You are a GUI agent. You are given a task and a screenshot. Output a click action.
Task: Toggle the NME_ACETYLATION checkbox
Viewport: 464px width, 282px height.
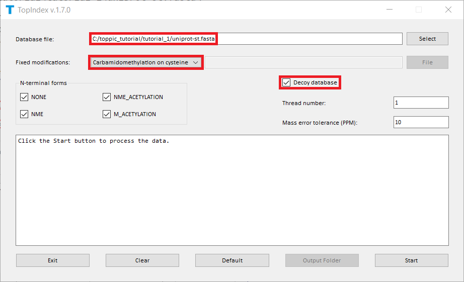tap(107, 97)
